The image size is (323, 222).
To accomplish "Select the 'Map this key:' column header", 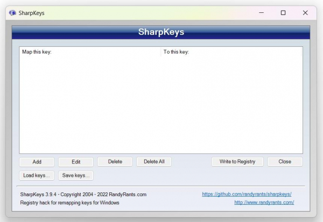I will coord(90,52).
